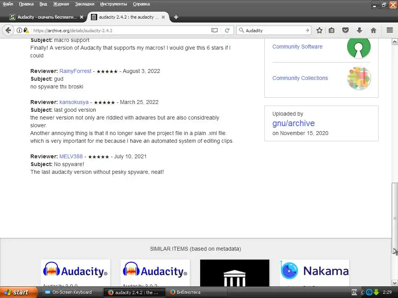Click green download arrow tray icon
398x298 pixels.
376,292
